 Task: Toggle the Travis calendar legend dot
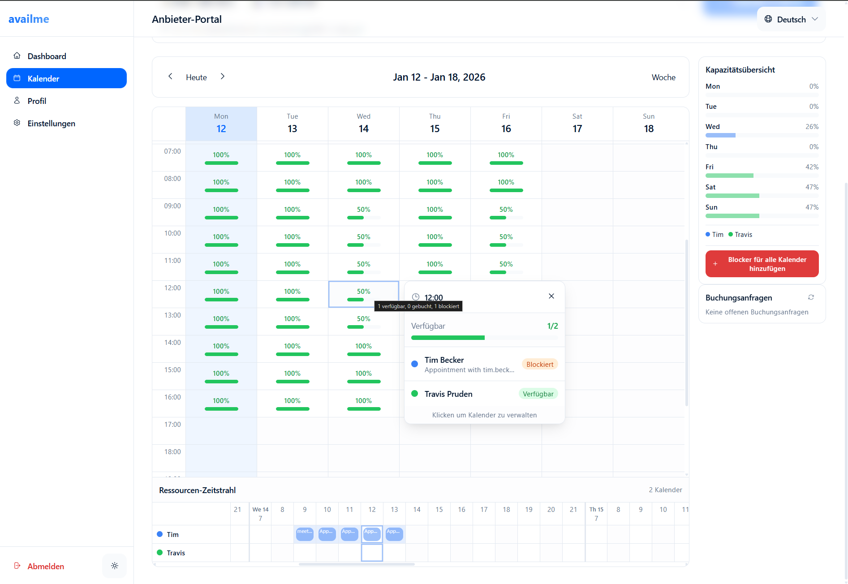(x=732, y=234)
